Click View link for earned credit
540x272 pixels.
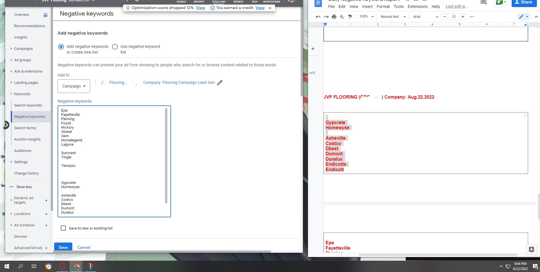[x=260, y=8]
